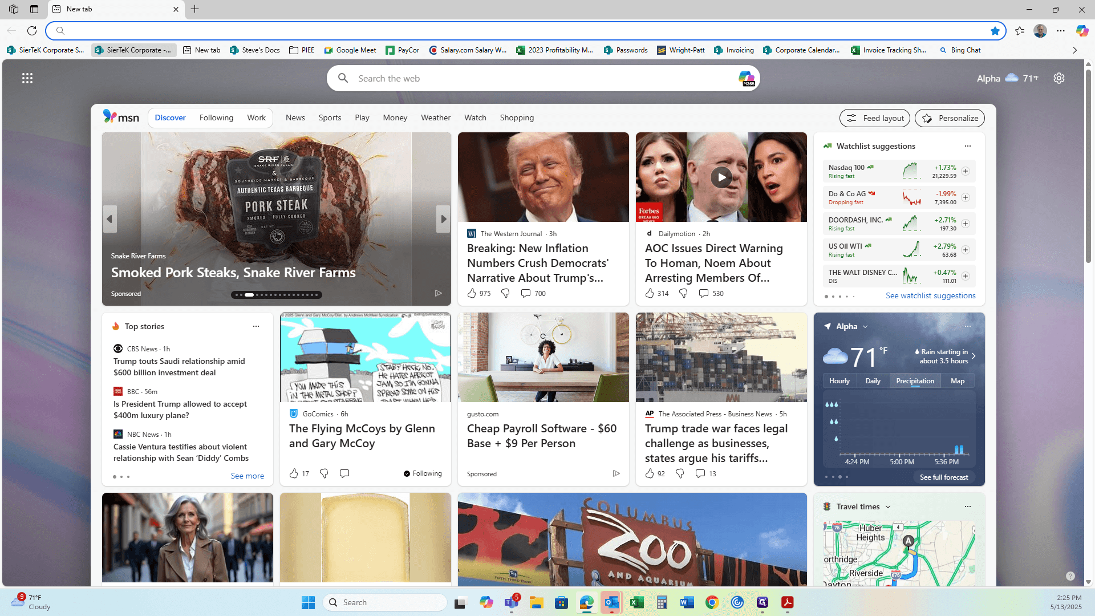1095x616 pixels.
Task: Add DOORDASH, INC. to watchlist
Action: click(x=966, y=224)
